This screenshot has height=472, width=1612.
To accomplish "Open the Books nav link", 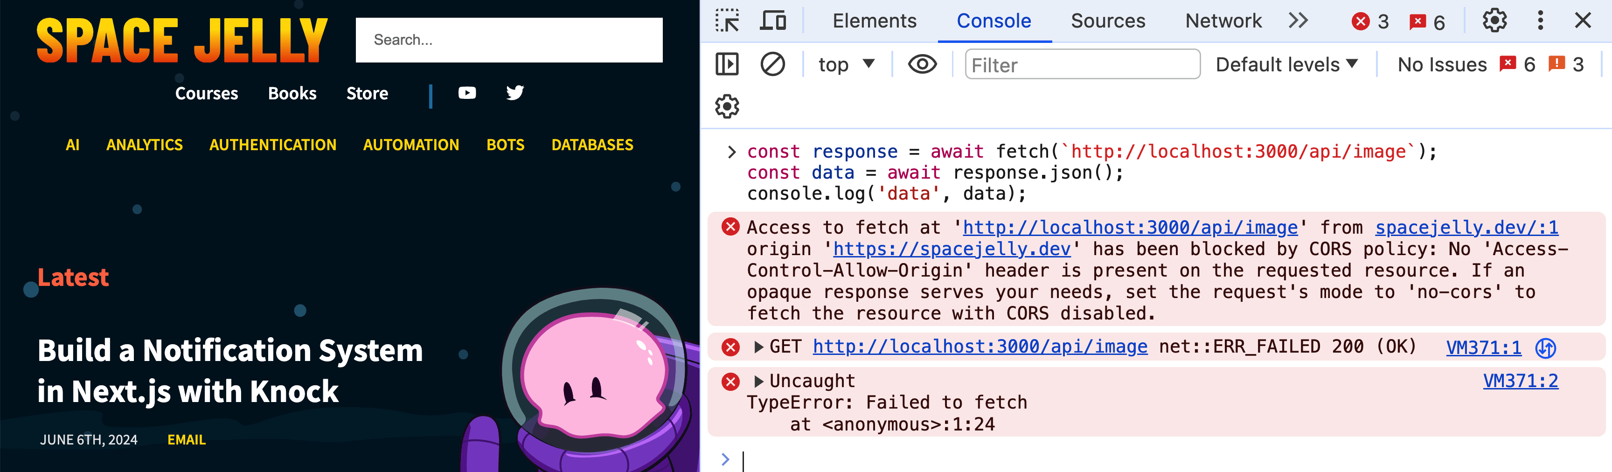I will pos(292,93).
